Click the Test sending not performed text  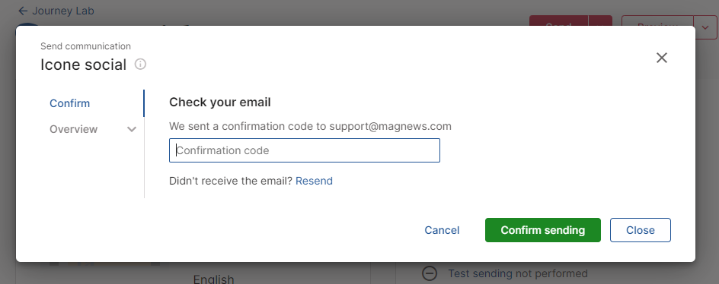click(x=518, y=273)
